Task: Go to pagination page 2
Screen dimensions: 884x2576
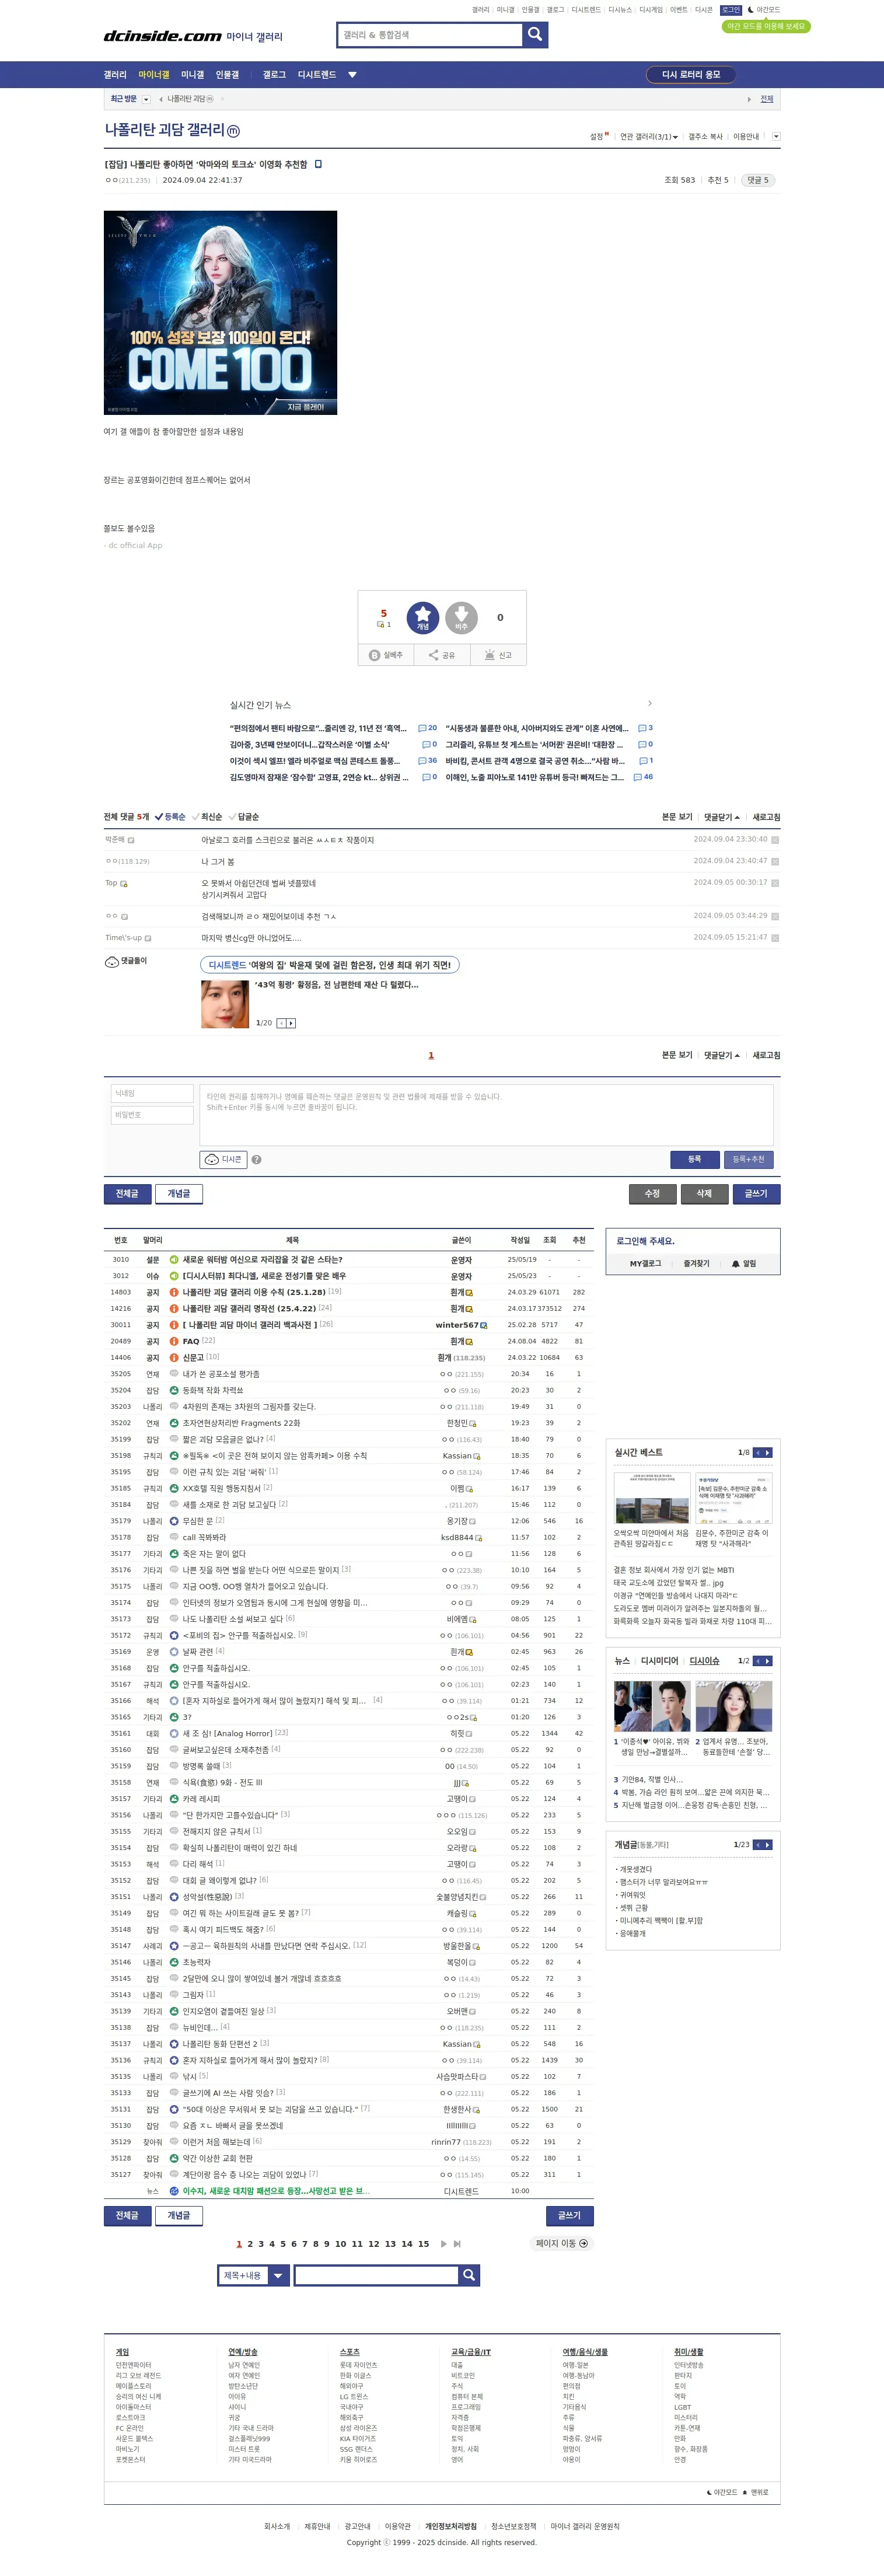Action: [250, 2244]
